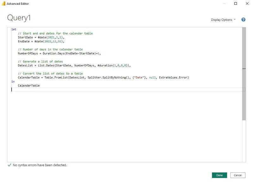The image size is (253, 185).
Task: Click the comment '// Number of days in the calendar table'
Action: 50,50
